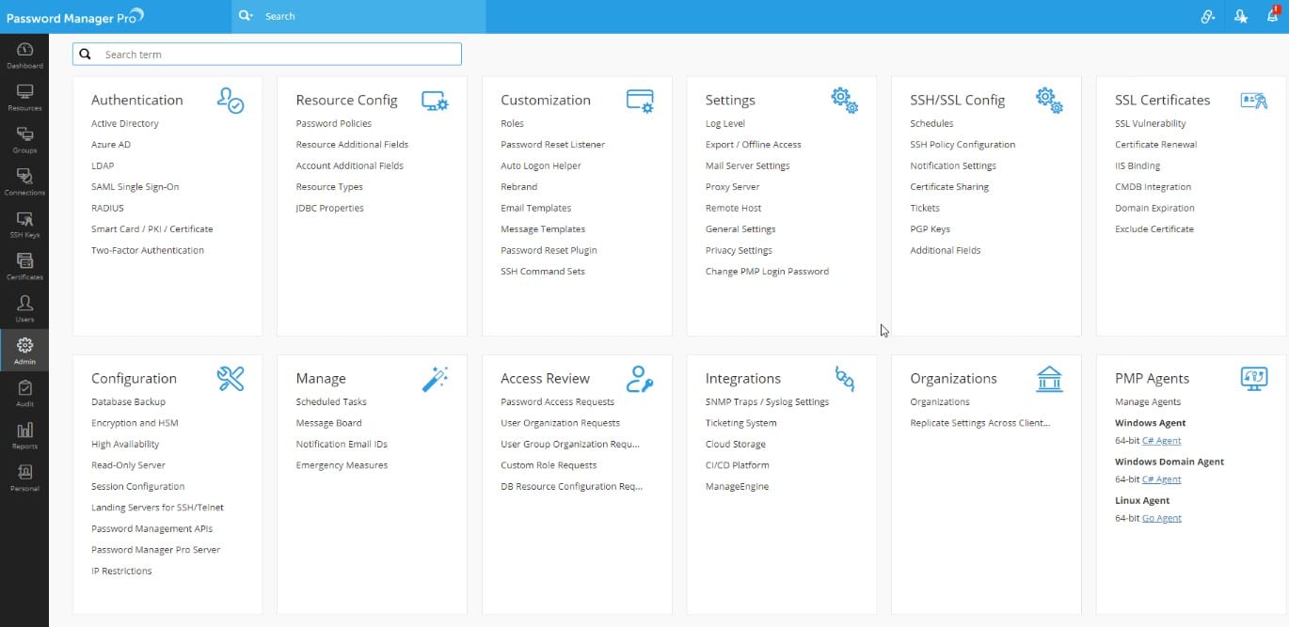Click the Search term input box
This screenshot has height=627, width=1289.
pos(267,55)
